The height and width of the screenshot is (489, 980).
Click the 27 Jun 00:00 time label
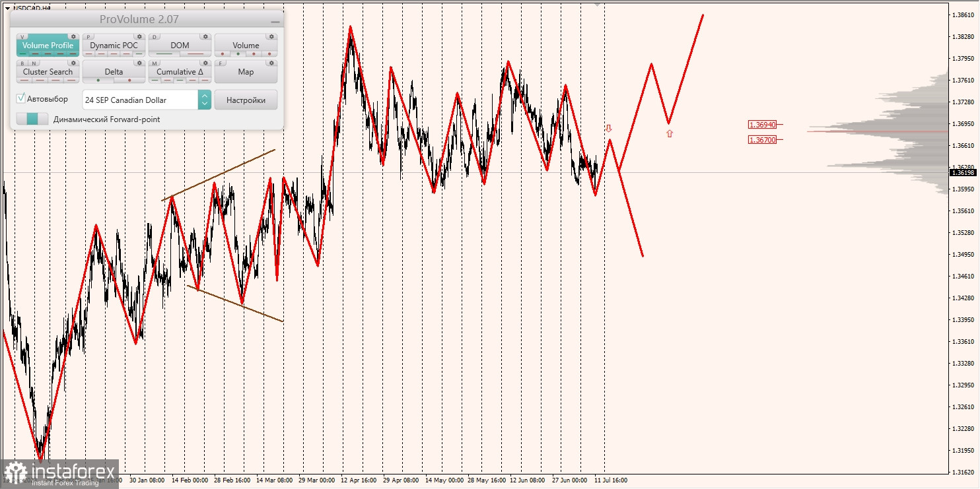click(x=569, y=480)
